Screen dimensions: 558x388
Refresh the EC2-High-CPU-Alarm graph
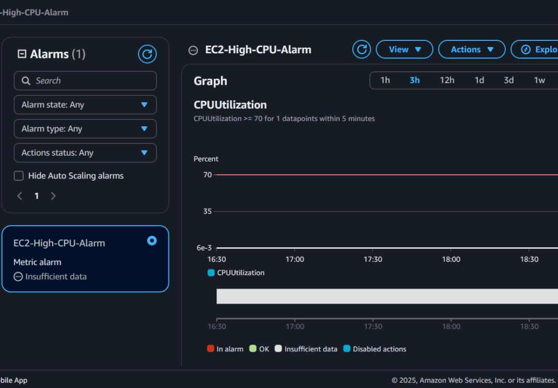coord(361,49)
